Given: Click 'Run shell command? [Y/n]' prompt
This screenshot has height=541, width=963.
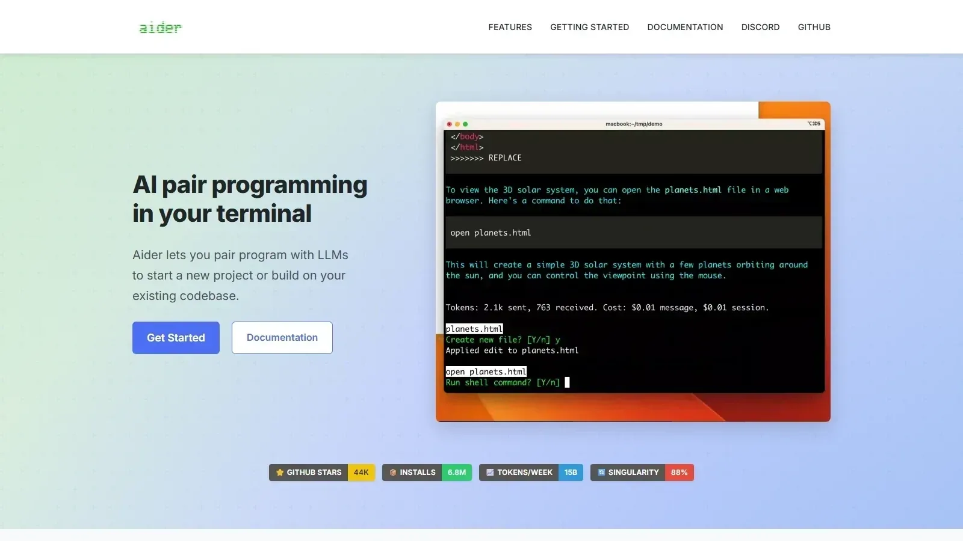Looking at the screenshot, I should [x=503, y=382].
